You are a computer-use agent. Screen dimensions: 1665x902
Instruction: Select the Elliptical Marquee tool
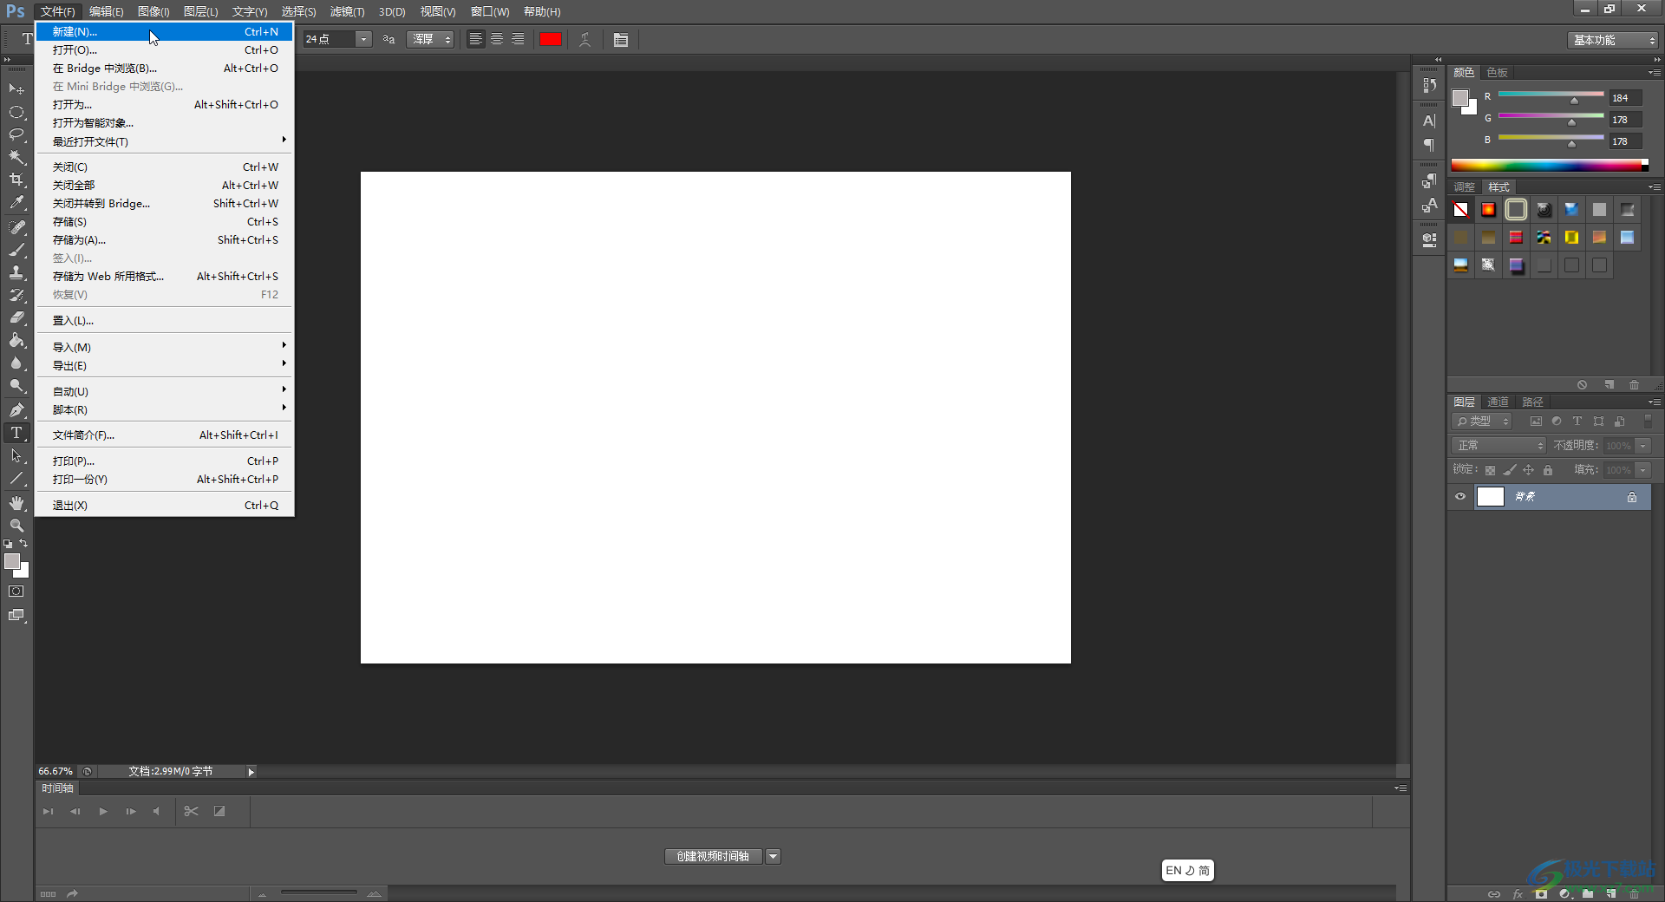tap(16, 112)
